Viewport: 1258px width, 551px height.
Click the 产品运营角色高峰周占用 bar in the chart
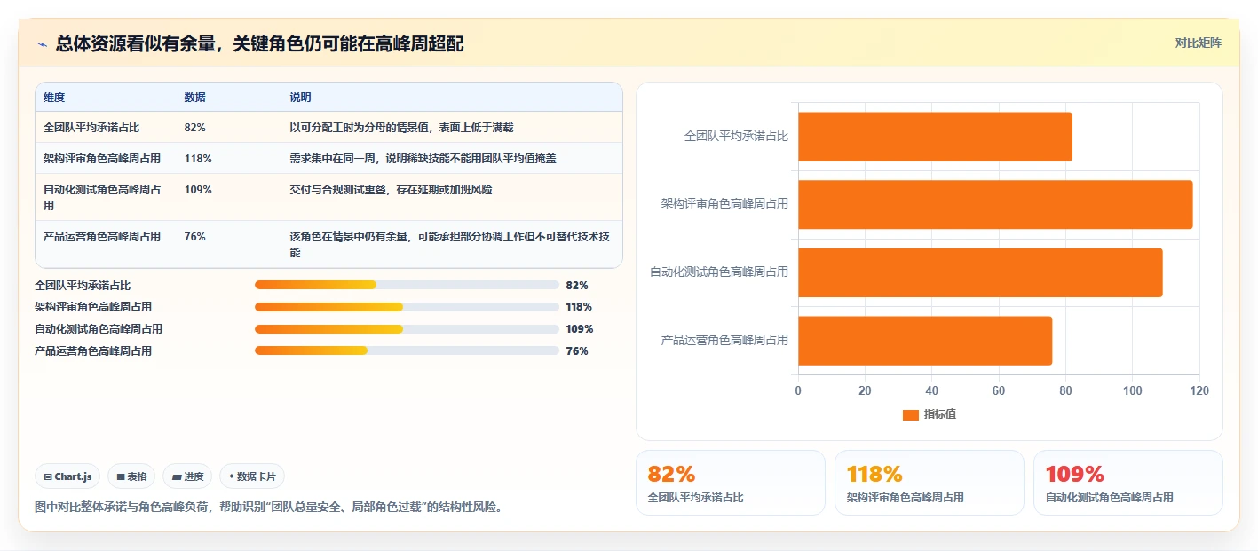(x=925, y=341)
